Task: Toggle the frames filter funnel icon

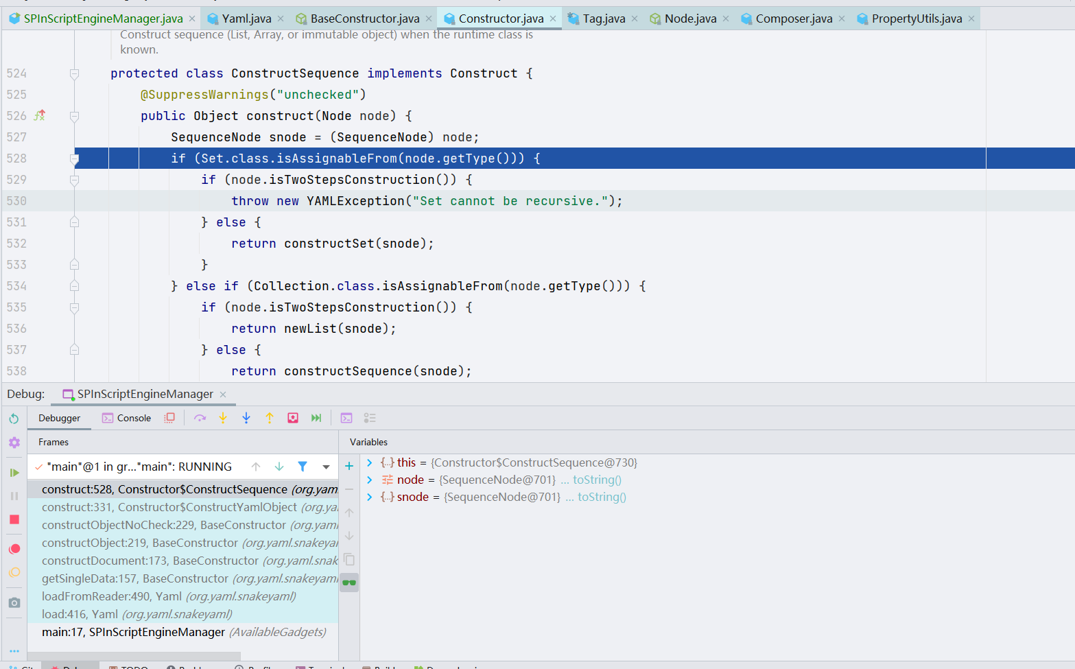Action: [303, 467]
